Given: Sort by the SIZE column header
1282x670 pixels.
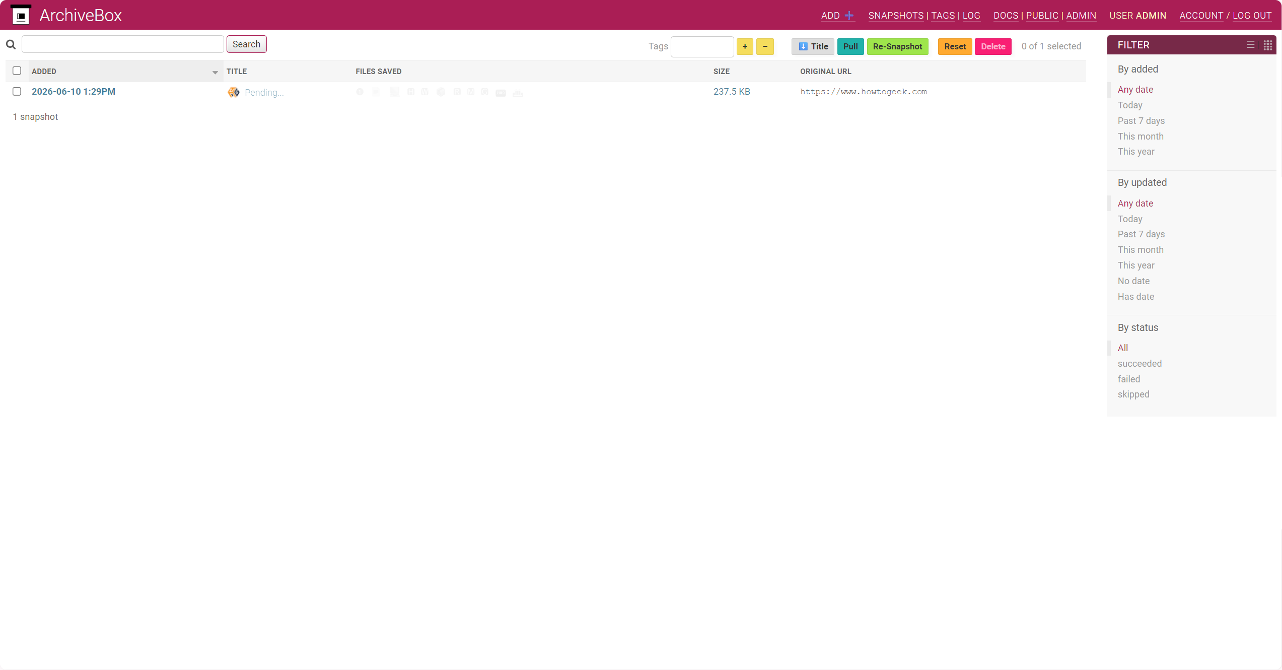Looking at the screenshot, I should [722, 72].
